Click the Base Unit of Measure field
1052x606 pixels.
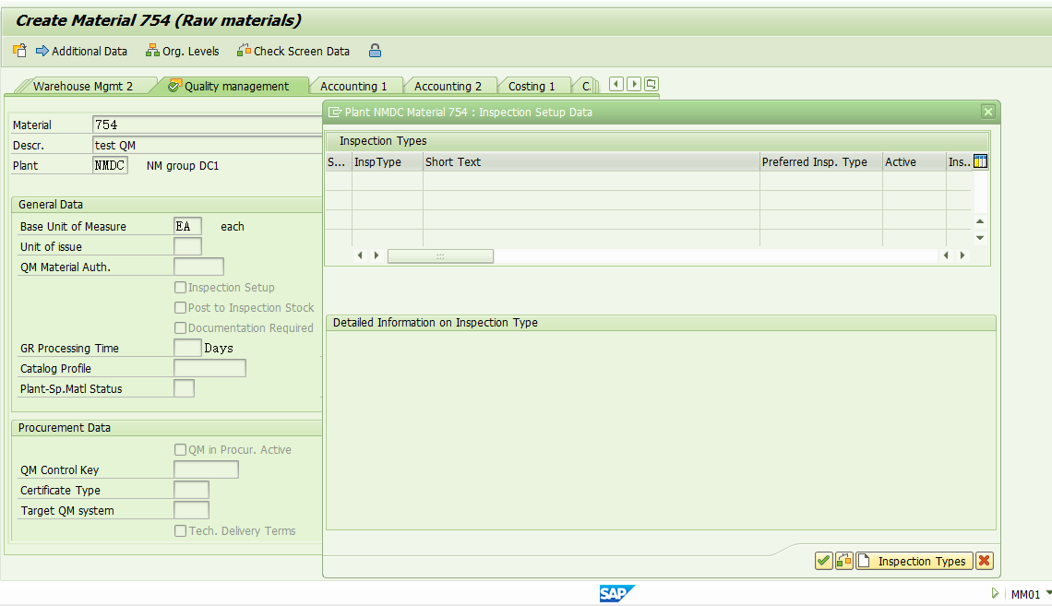click(187, 227)
